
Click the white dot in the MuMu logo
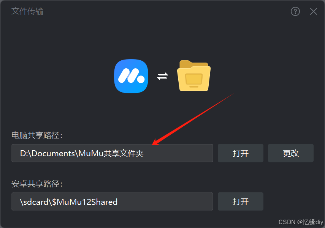coord(141,79)
